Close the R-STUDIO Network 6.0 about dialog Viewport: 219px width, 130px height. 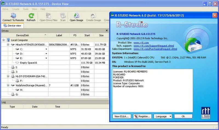click(x=215, y=15)
